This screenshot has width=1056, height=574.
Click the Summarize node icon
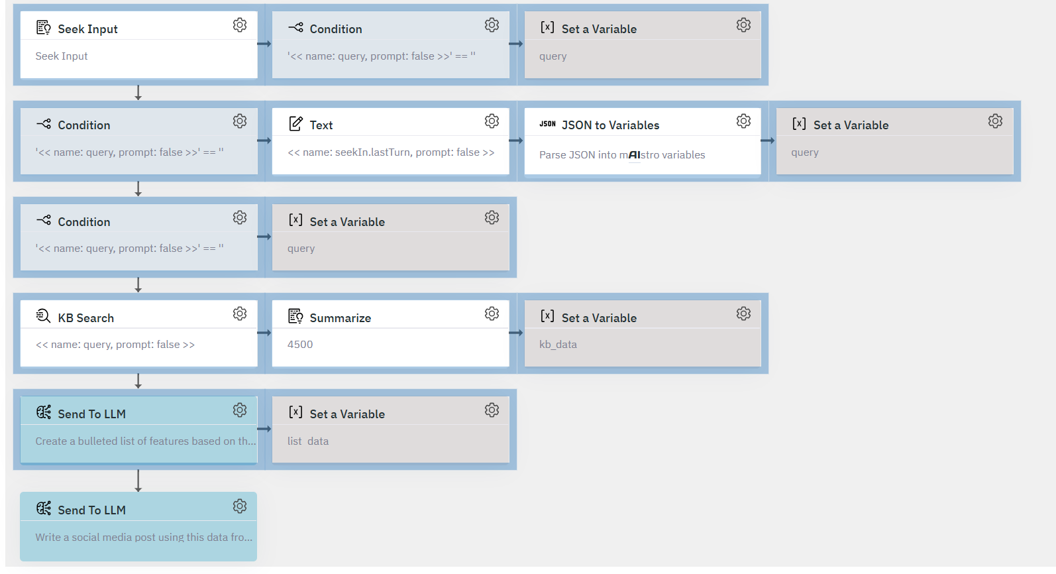295,316
